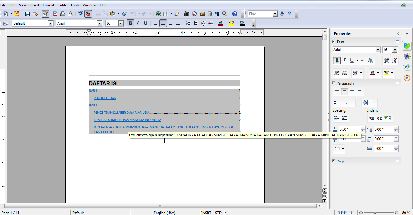Open the Styles deck in the sidebar
Screen dimensions: 413x215
(407, 56)
